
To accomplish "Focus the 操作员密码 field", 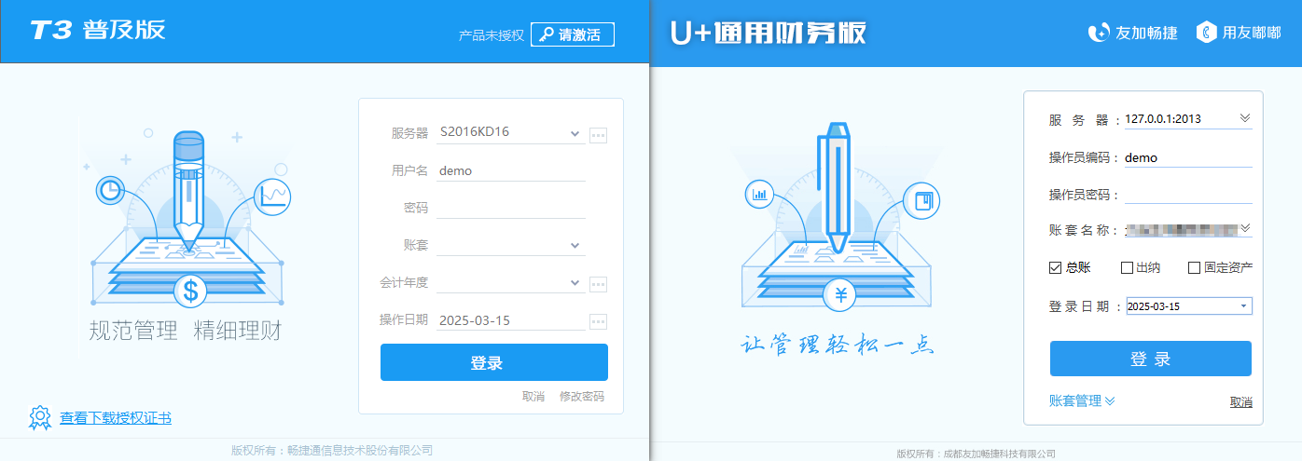I will pyautogui.click(x=1188, y=195).
